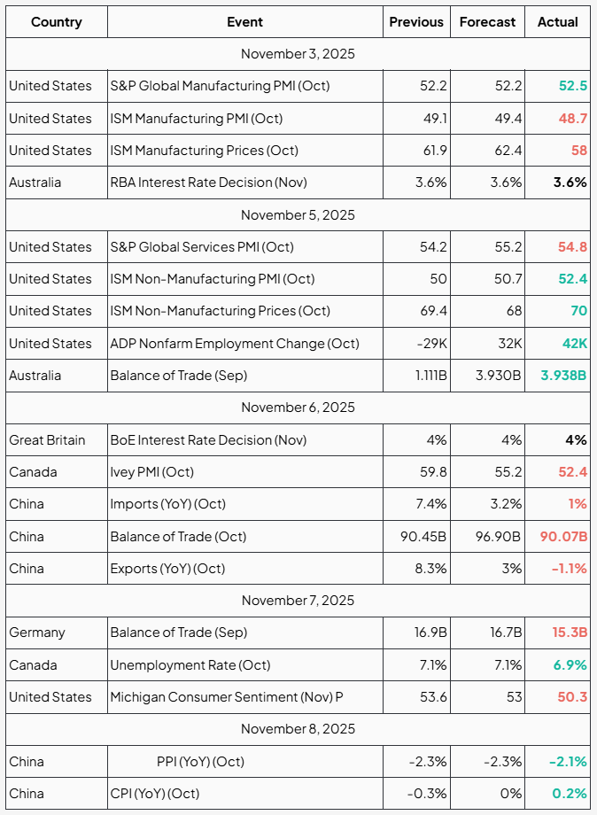
Task: Click the November 6, 2025 date row
Action: [x=298, y=407]
